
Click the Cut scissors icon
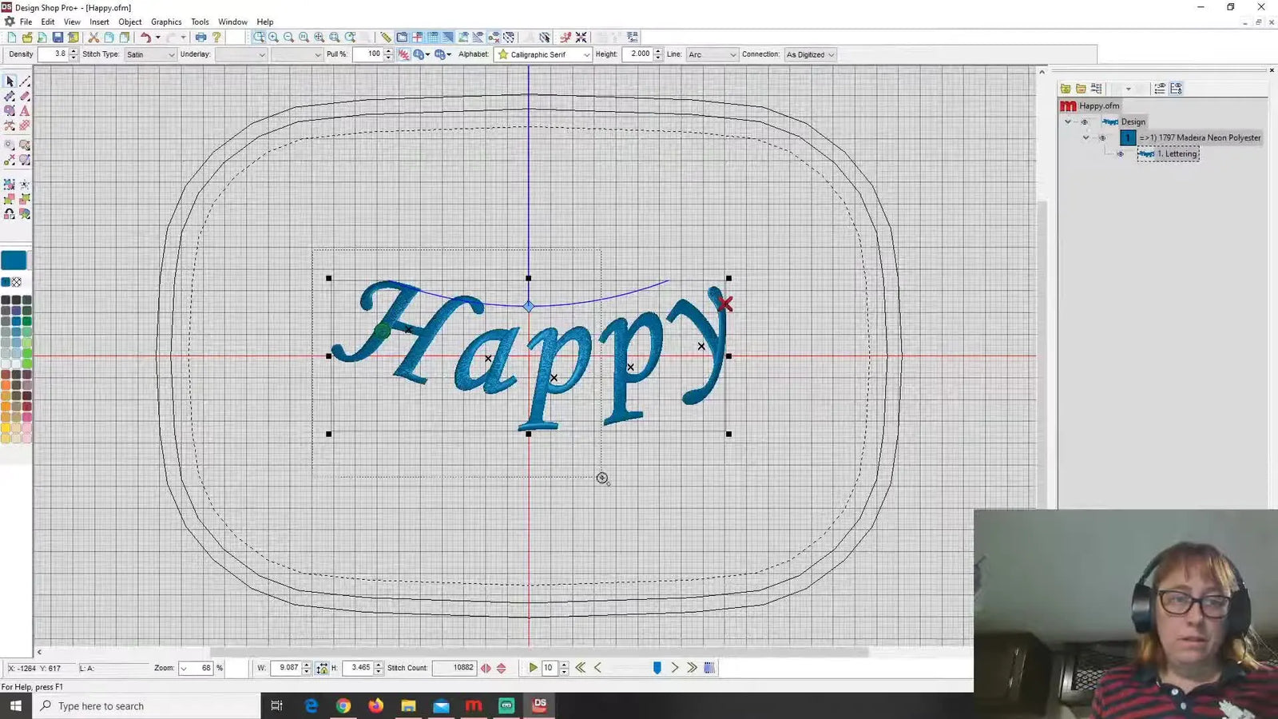pyautogui.click(x=93, y=38)
